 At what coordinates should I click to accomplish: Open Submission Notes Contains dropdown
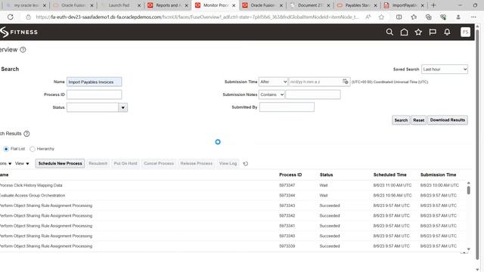click(271, 94)
